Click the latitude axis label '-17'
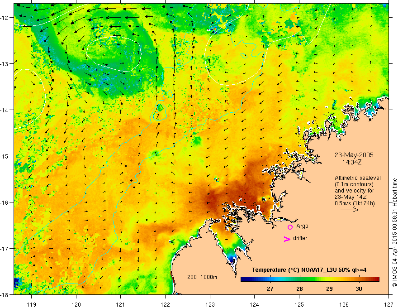 click(5, 248)
